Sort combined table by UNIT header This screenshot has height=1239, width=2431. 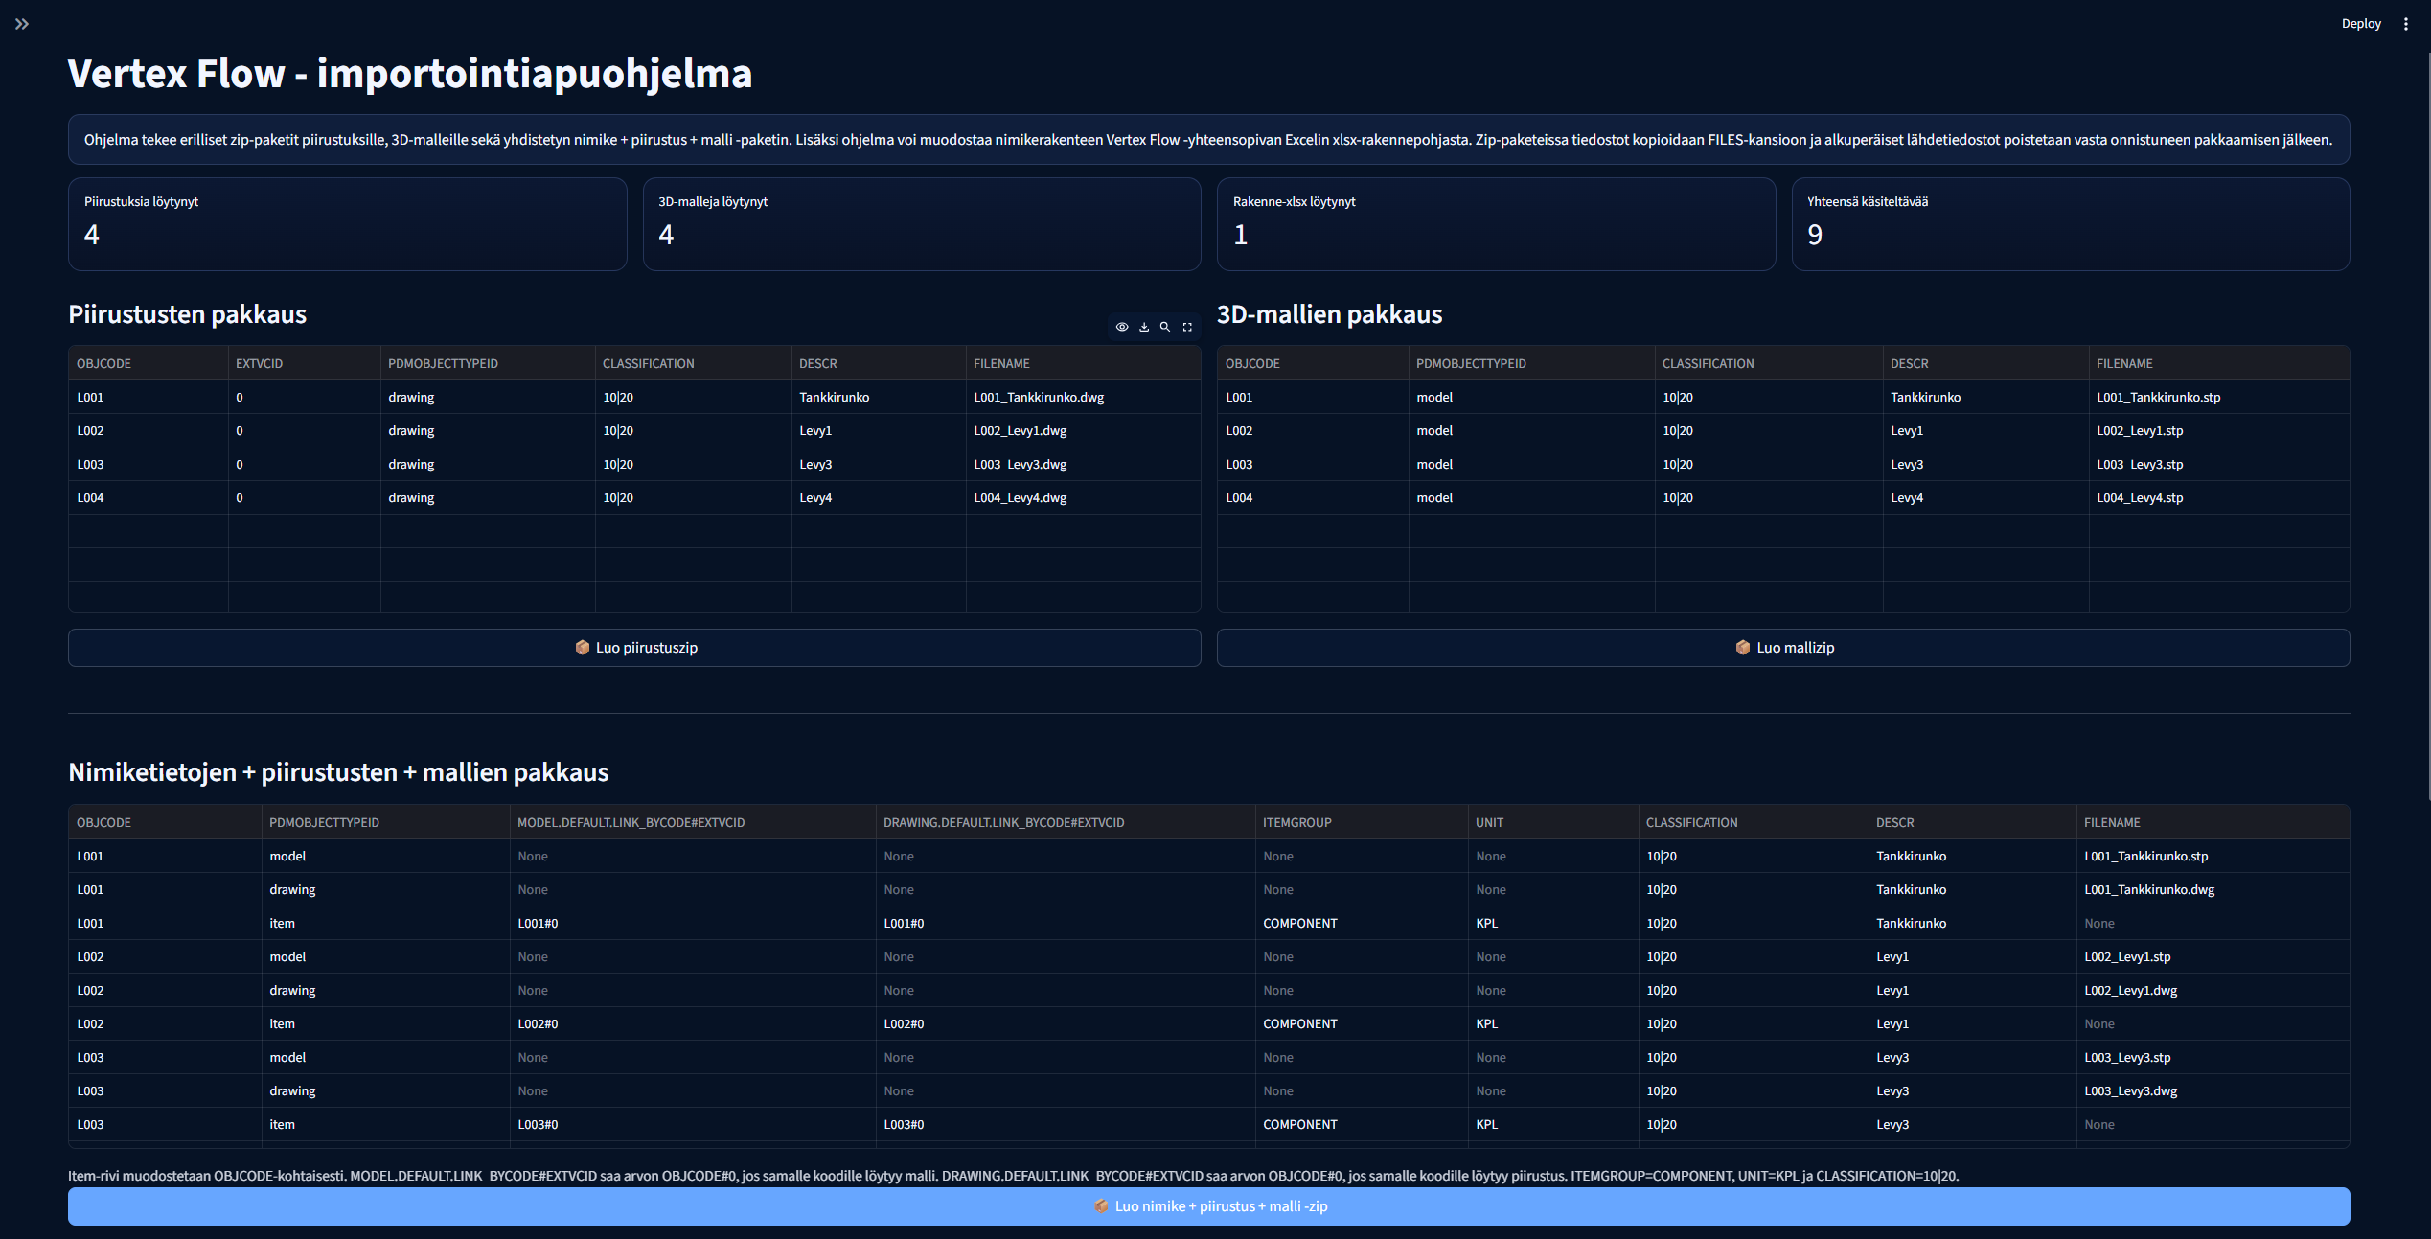[x=1489, y=823]
